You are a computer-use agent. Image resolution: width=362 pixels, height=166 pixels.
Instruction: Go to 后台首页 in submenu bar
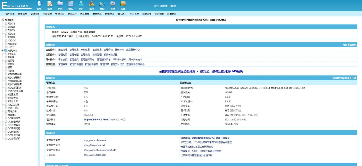pos(135,14)
